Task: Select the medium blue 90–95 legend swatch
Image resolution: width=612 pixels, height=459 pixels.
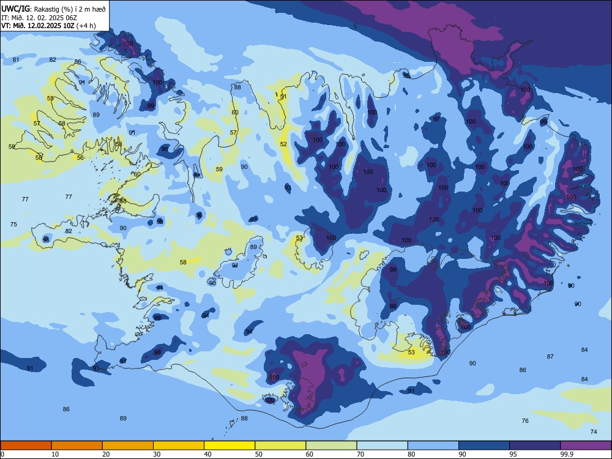Action: click(x=484, y=446)
